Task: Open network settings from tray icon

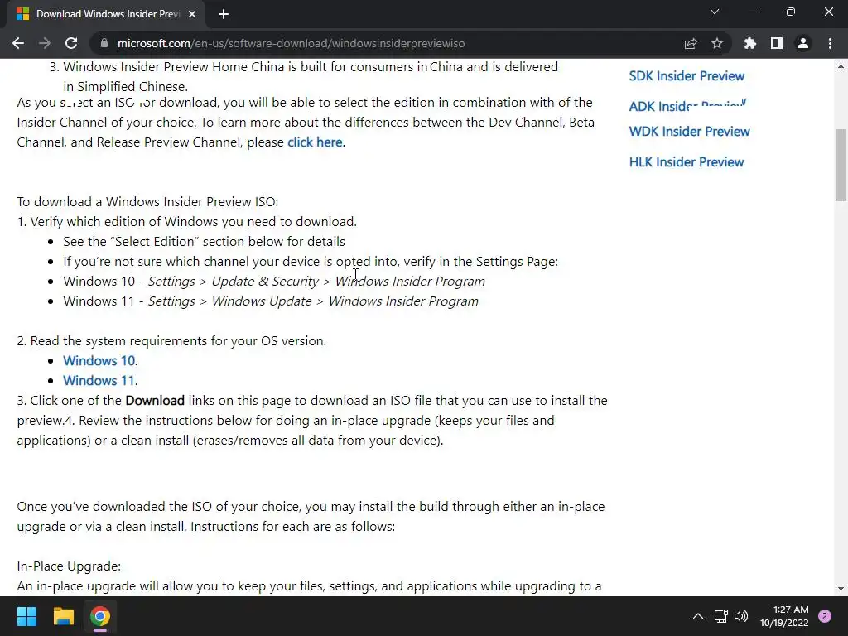Action: point(721,616)
